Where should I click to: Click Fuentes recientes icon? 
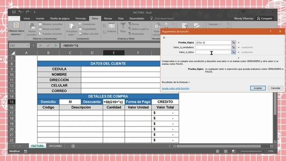(40, 34)
